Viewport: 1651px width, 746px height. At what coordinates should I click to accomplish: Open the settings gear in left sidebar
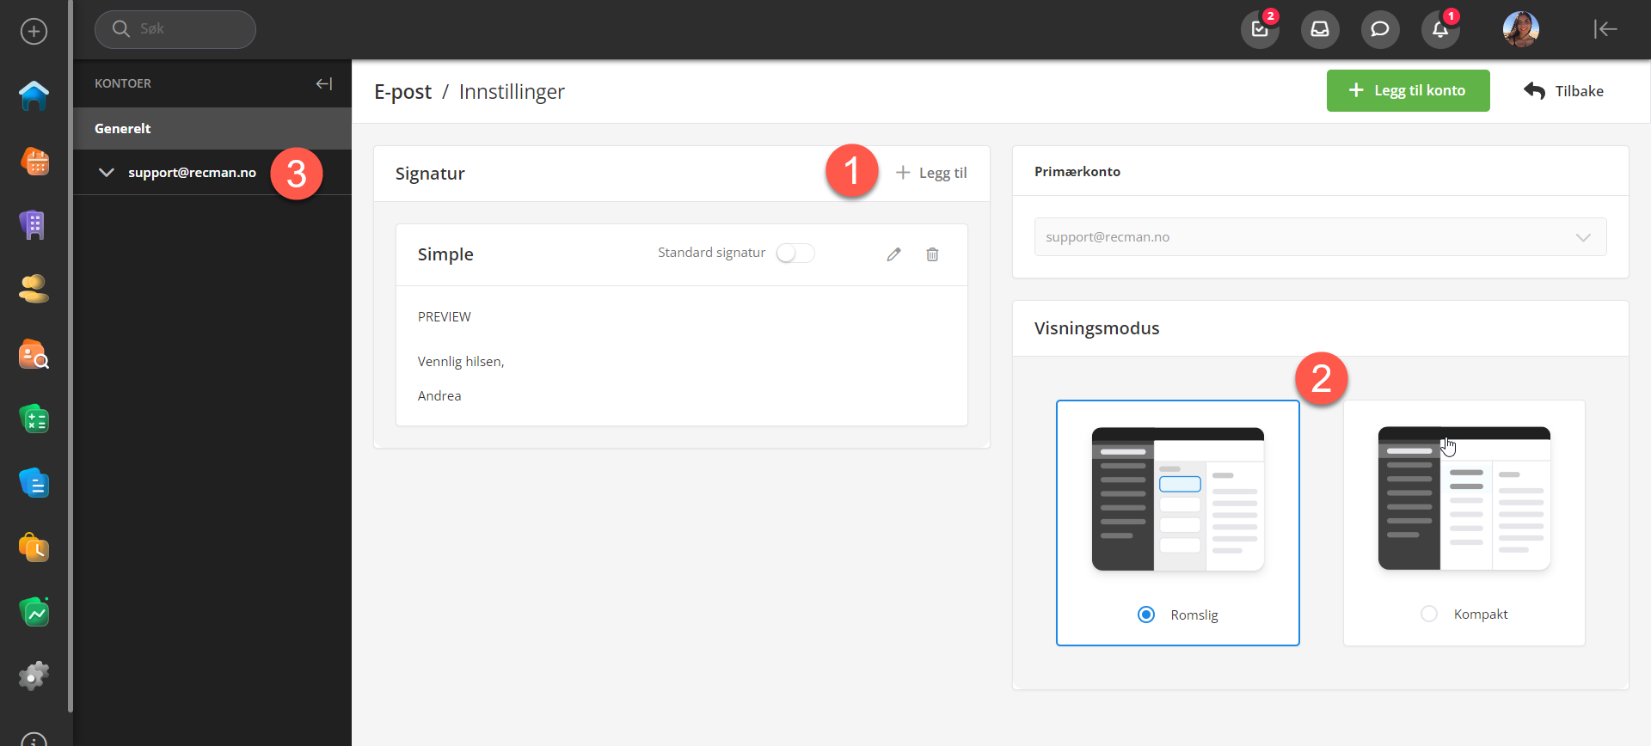(34, 676)
